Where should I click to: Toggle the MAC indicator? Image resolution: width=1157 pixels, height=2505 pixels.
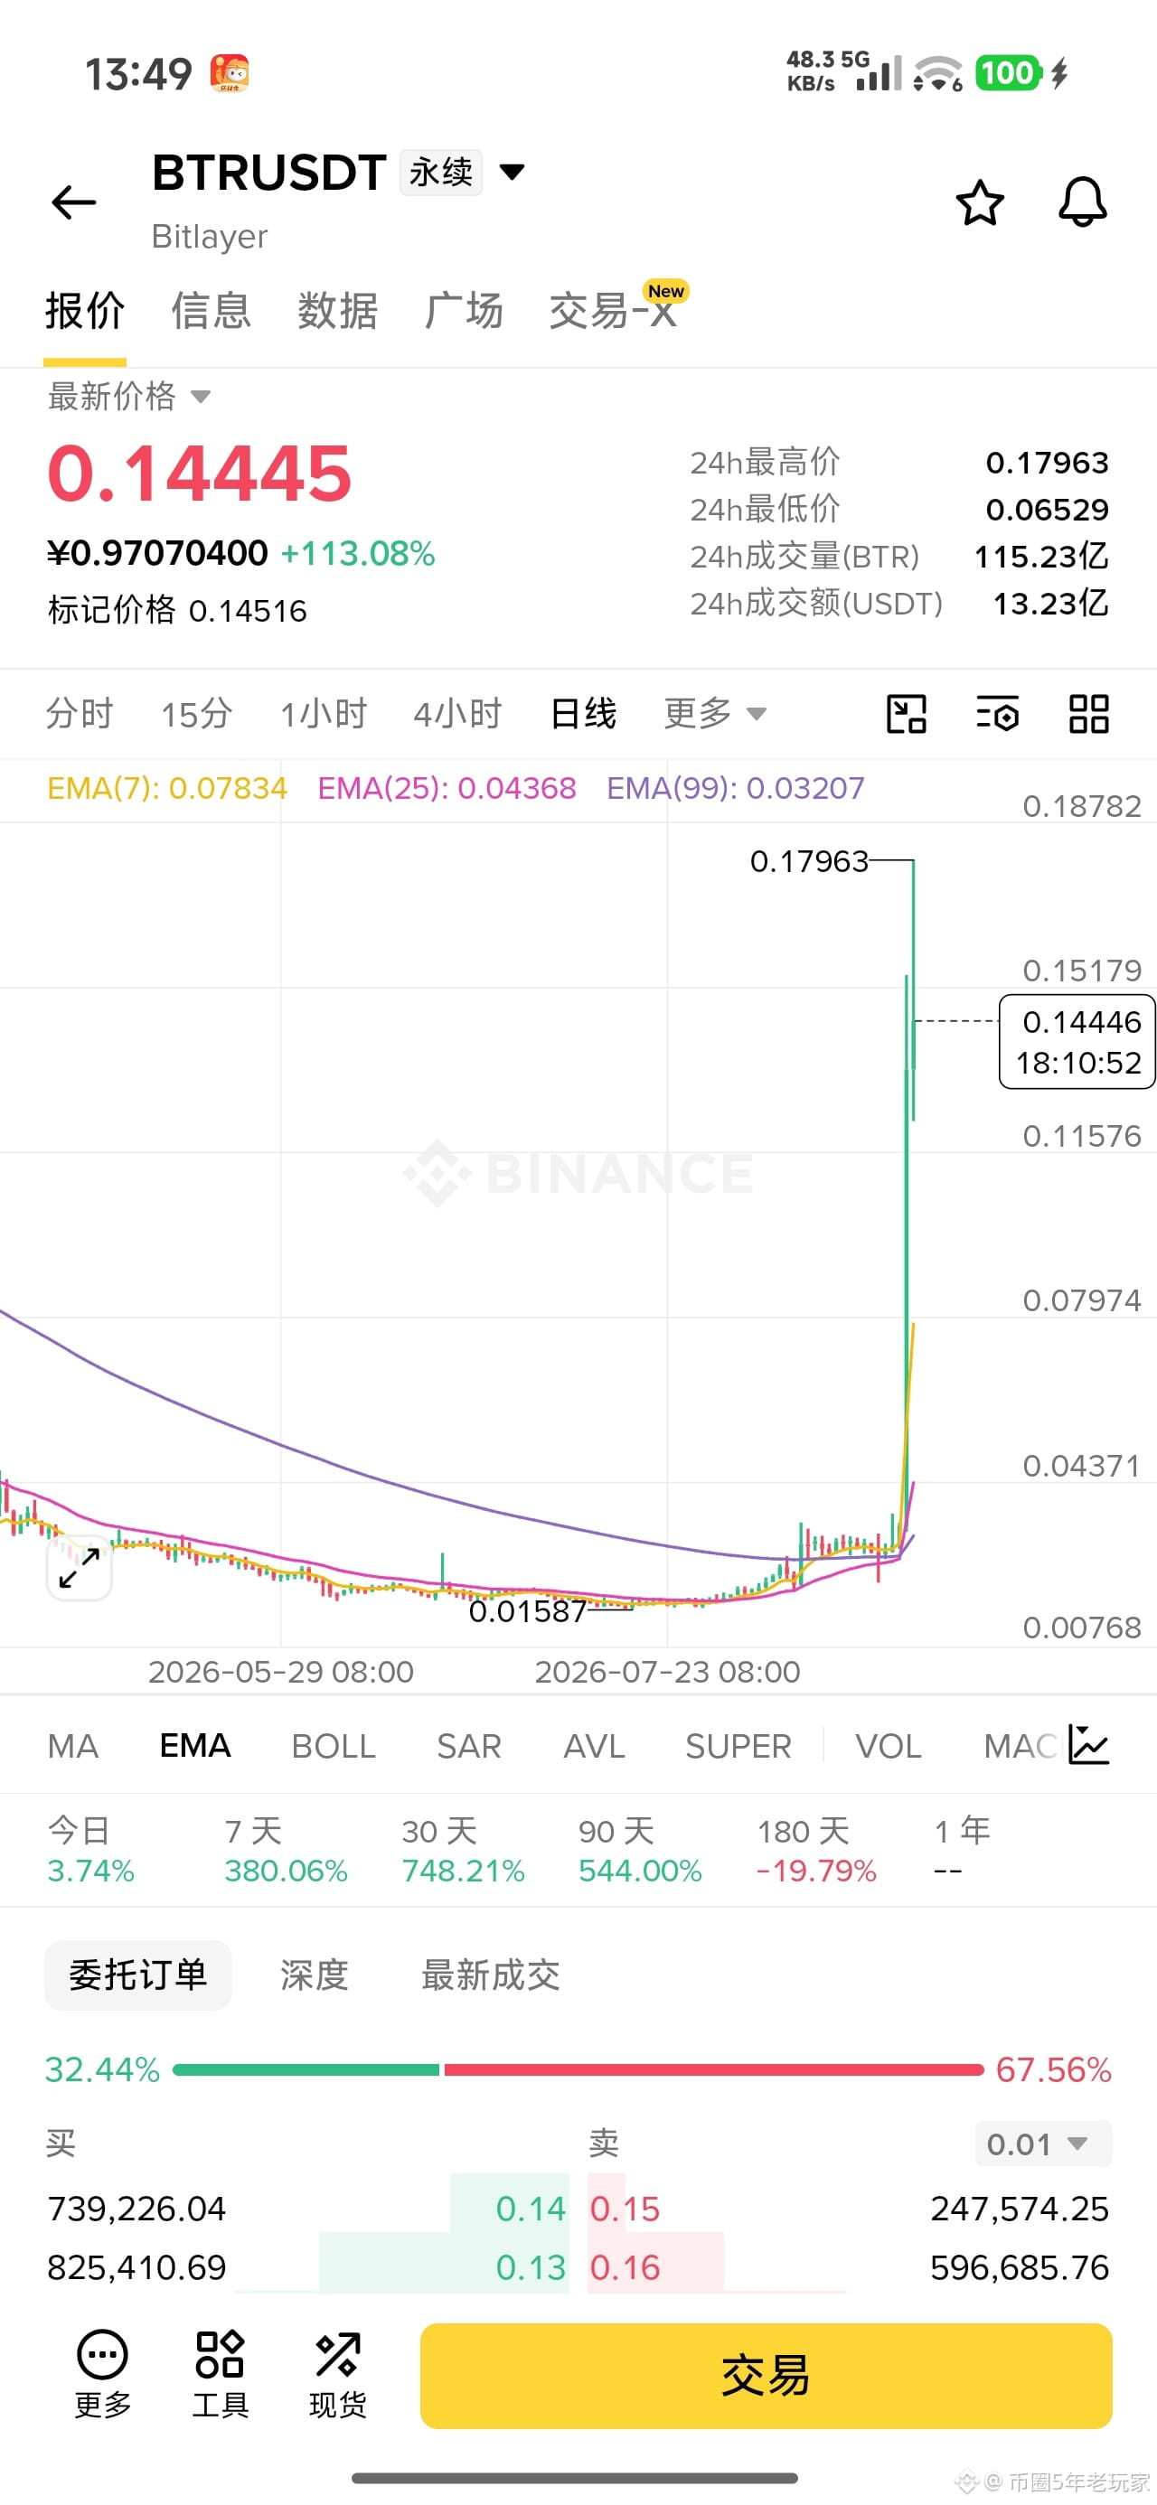(x=1020, y=1746)
